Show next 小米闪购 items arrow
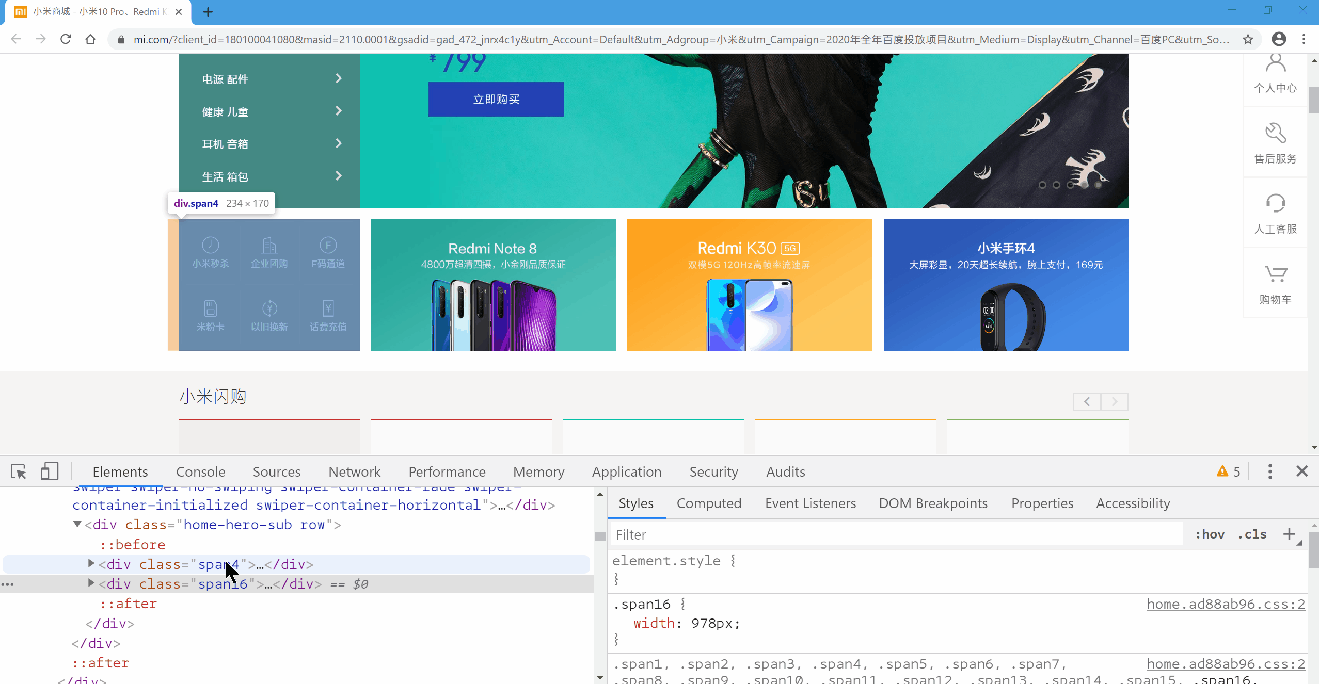Screen dimensions: 1319x684 pos(1115,401)
